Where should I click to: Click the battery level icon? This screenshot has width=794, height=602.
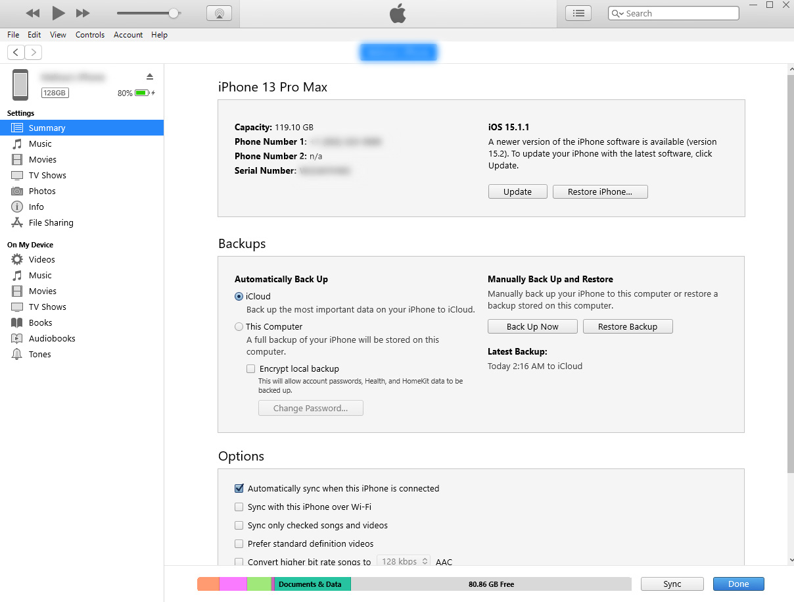tap(142, 93)
